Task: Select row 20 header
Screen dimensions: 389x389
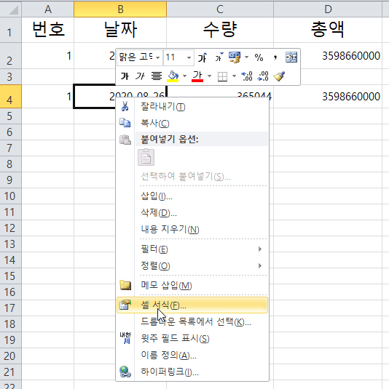Action: (11, 356)
